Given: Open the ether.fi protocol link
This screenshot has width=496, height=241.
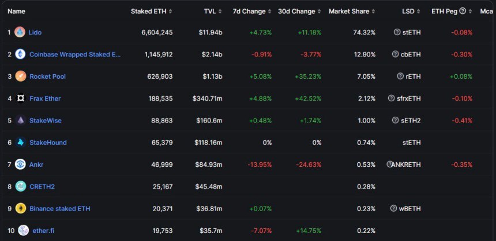Looking at the screenshot, I should pyautogui.click(x=44, y=231).
